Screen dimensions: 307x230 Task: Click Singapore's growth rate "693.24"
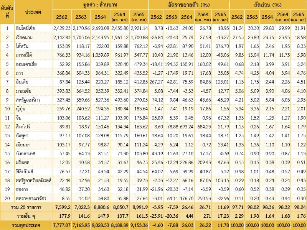[187, 127]
